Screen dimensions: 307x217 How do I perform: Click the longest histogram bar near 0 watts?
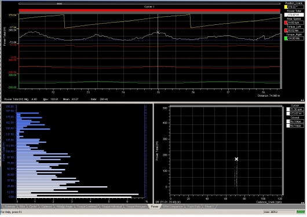click(x=78, y=194)
